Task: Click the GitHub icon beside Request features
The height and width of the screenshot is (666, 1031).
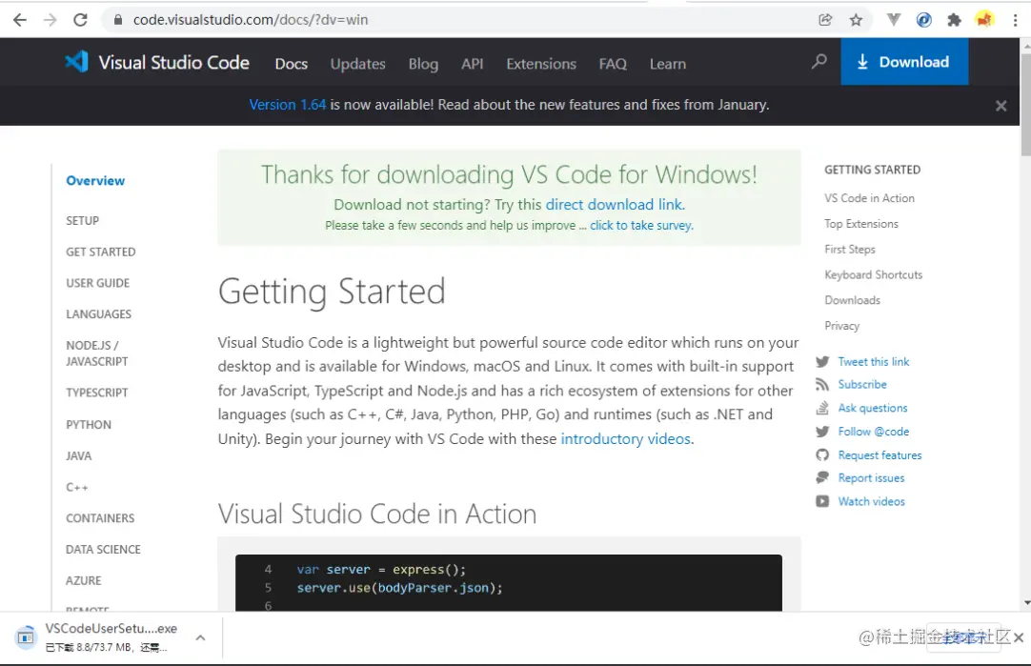Action: point(822,455)
